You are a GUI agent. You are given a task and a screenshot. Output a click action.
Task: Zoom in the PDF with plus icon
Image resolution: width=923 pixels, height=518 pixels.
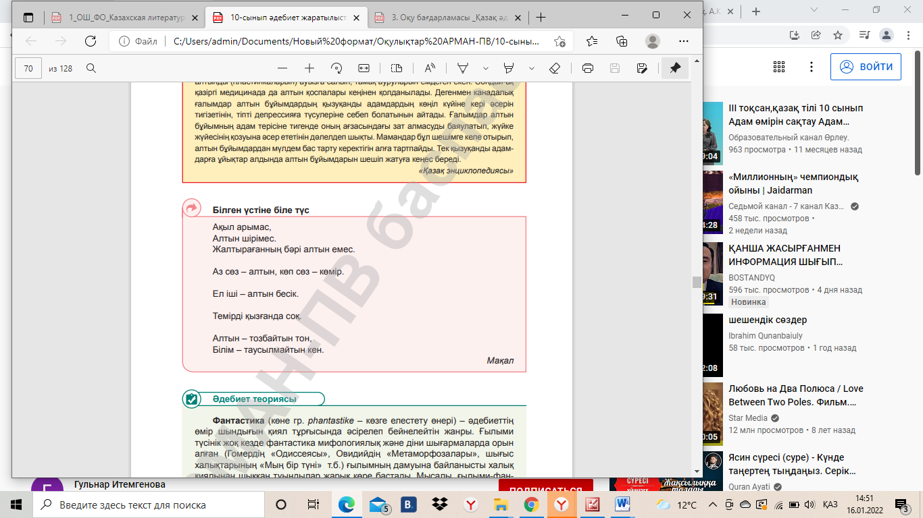(309, 68)
